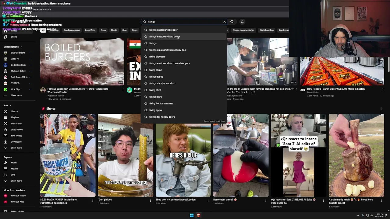Click 'Report search predictions' link
Screen dimensions: 390x219
point(214,121)
